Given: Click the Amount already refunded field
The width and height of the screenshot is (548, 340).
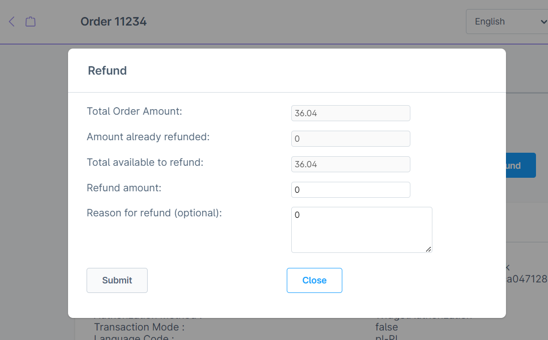Looking at the screenshot, I should [x=350, y=139].
